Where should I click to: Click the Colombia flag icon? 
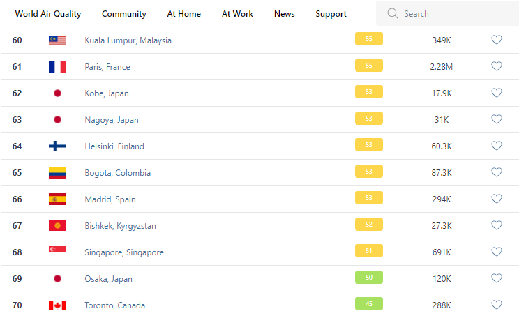(57, 173)
